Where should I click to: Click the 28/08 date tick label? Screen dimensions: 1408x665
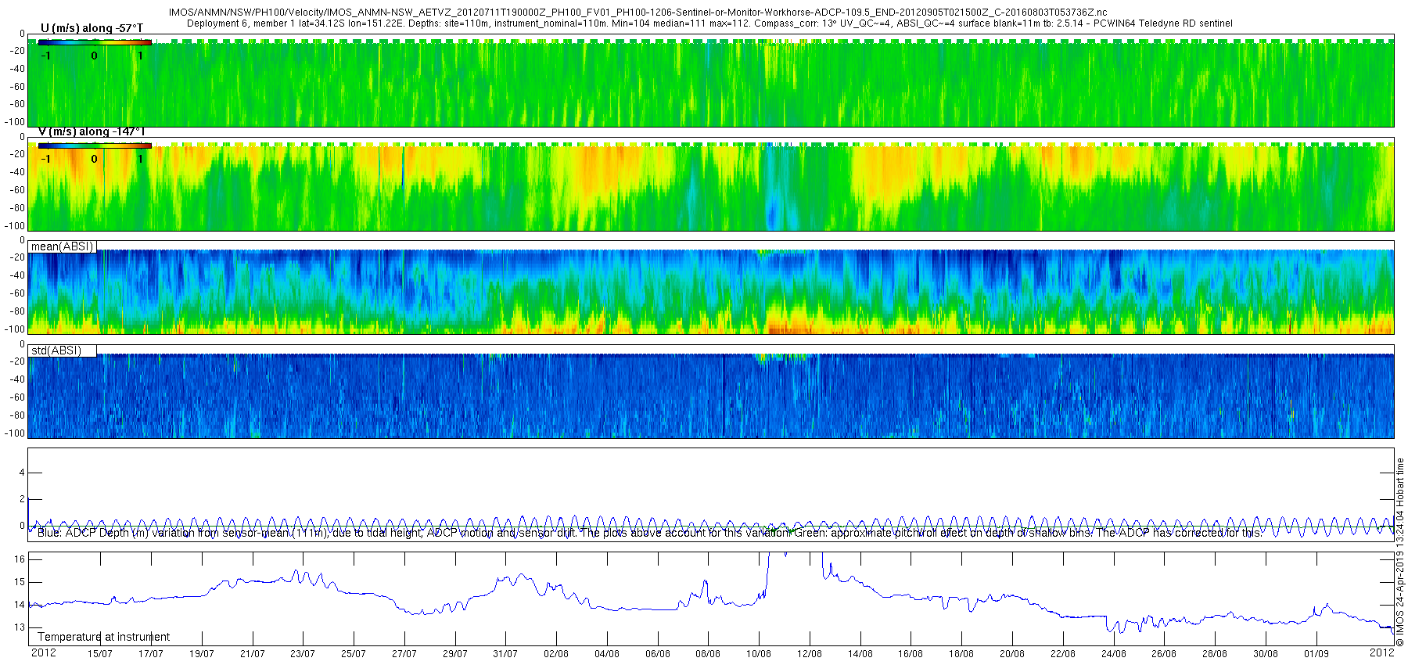[1215, 654]
